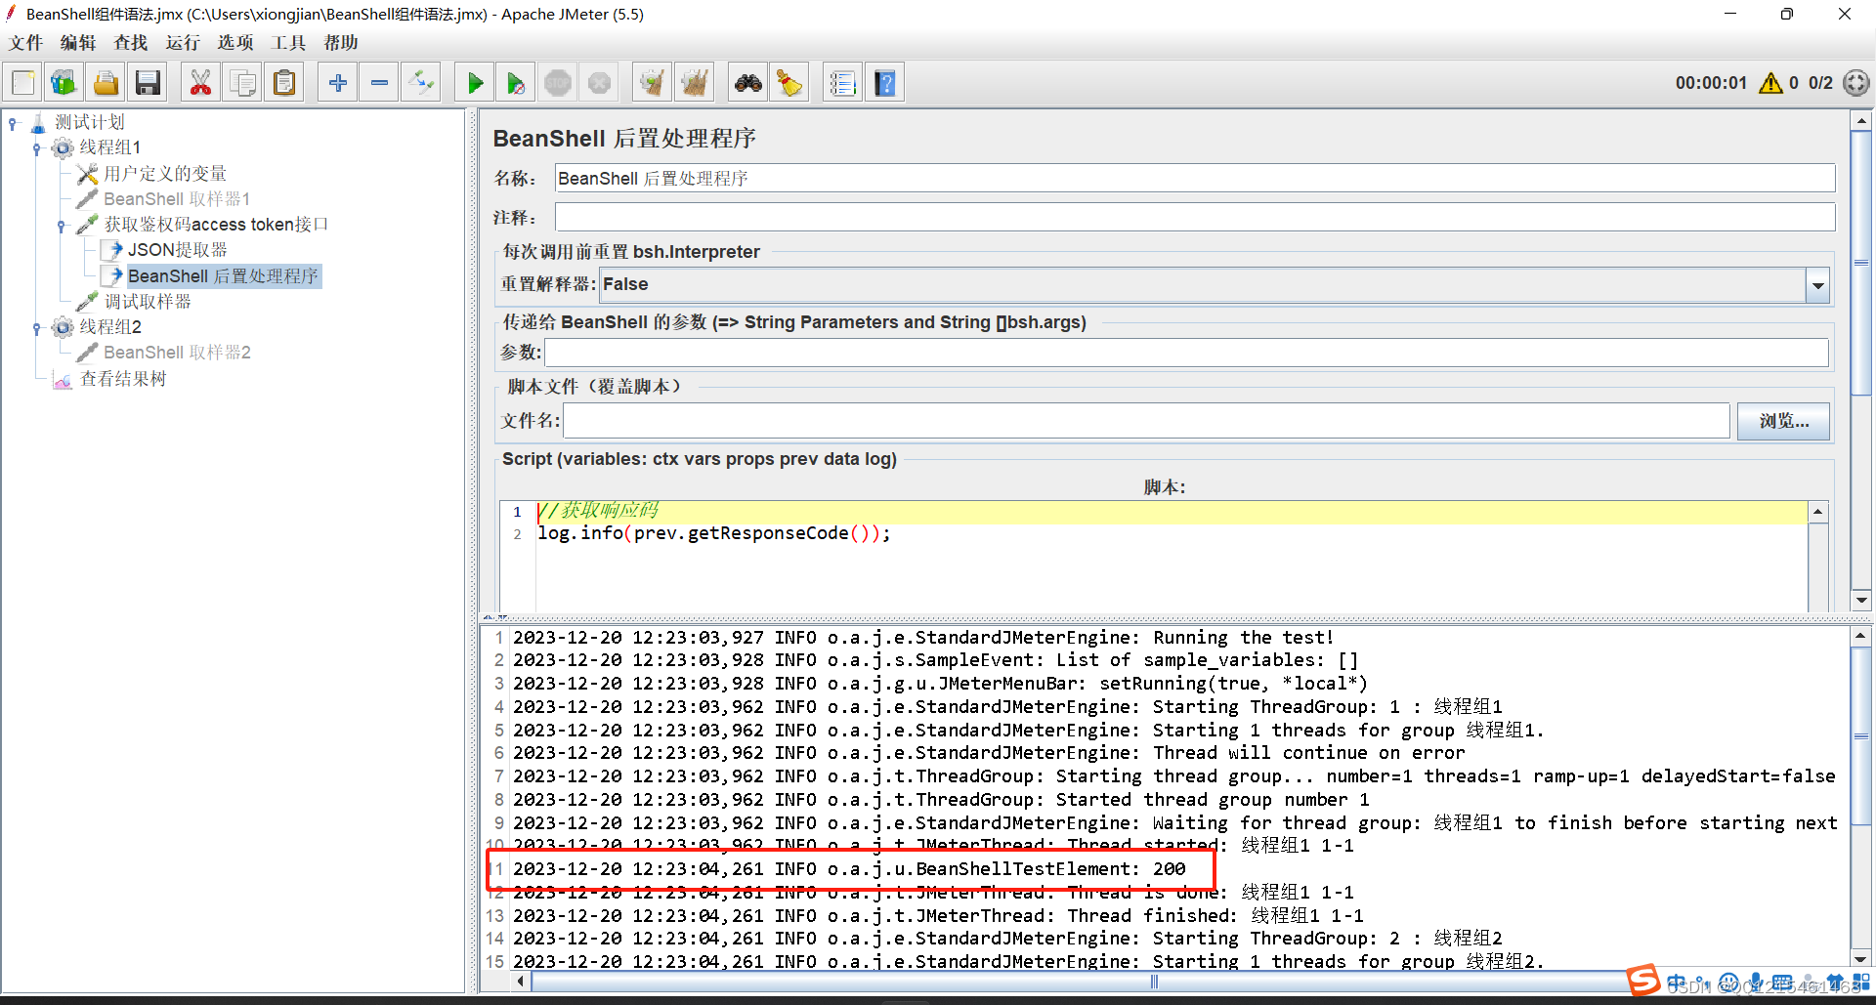Viewport: 1876px width, 1005px height.
Task: Click the log panel scroll-down arrow
Action: click(1860, 959)
